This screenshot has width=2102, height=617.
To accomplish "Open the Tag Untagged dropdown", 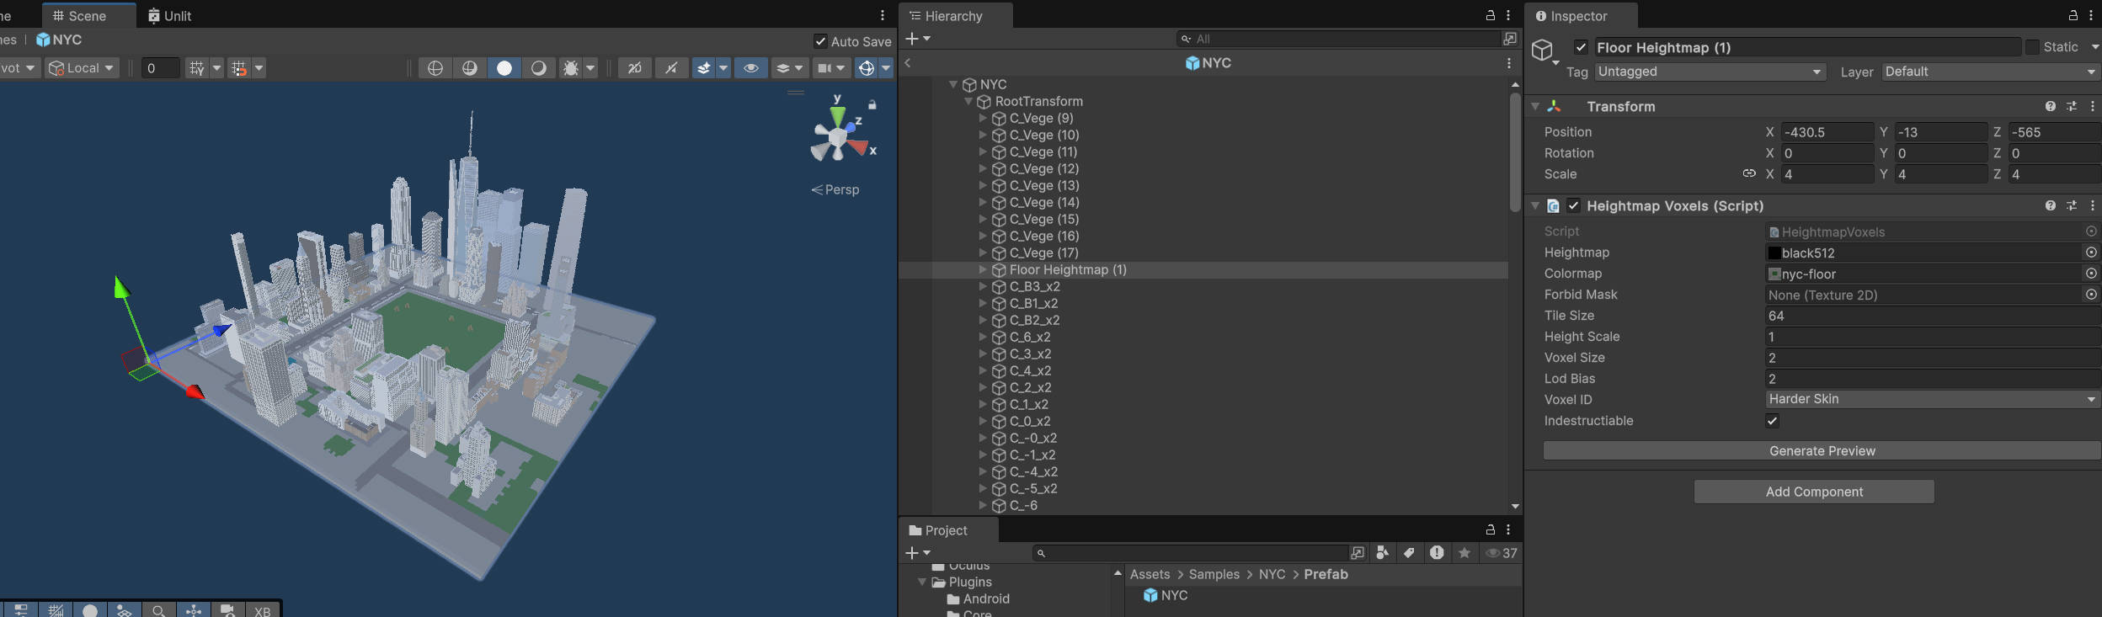I will [1710, 72].
